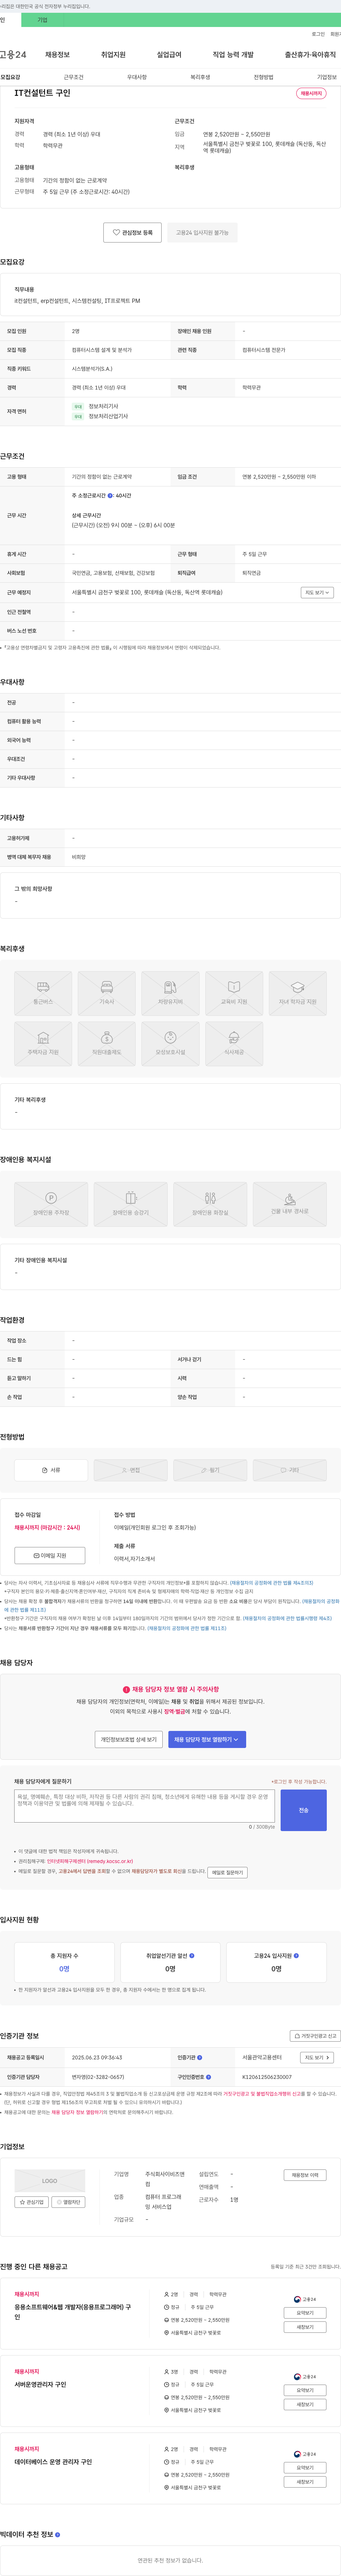Expand 채용 담당자 정보 열람하기 dropdown
Image resolution: width=341 pixels, height=2576 pixels.
(207, 1740)
